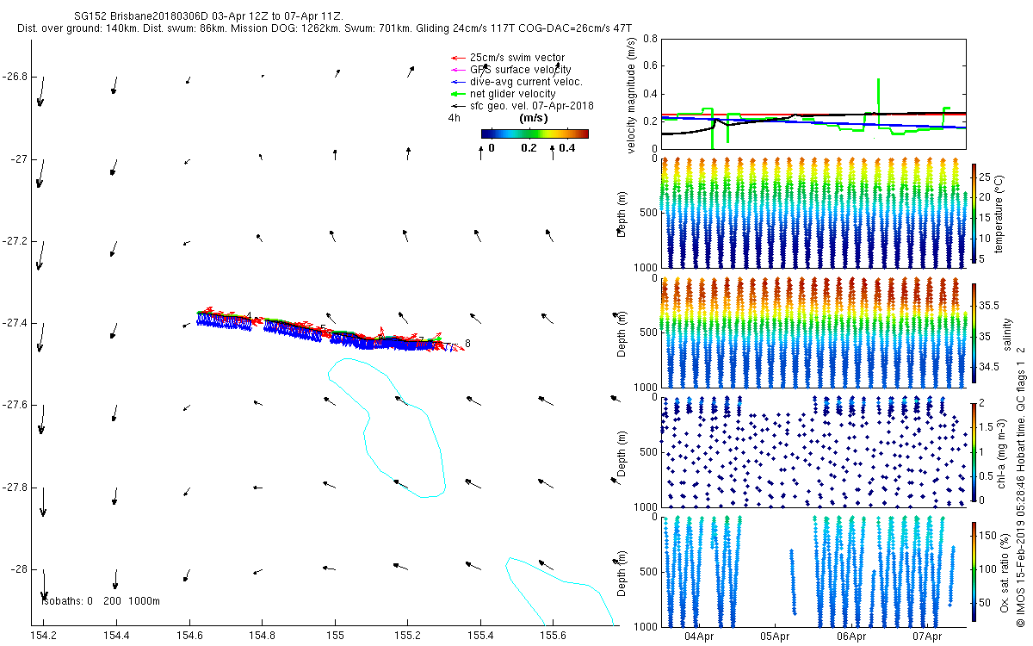
Task: Click longitude tick label 155
Action: (334, 636)
